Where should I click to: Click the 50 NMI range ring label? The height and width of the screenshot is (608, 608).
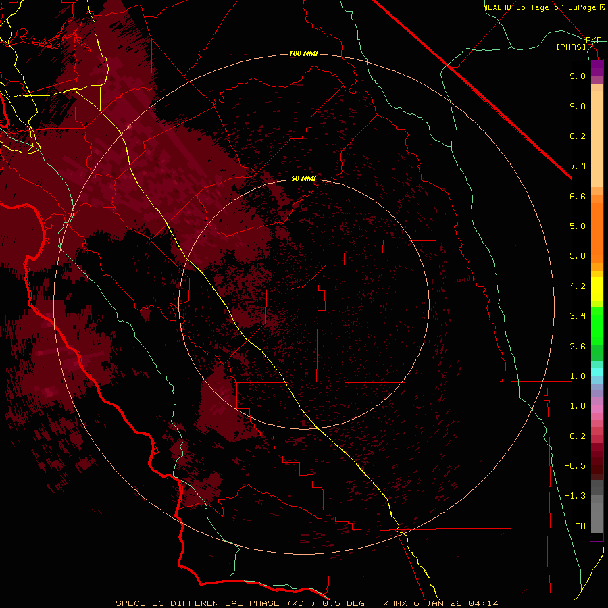tap(303, 178)
